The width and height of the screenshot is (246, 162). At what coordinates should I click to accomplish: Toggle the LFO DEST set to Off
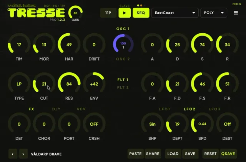(x=227, y=124)
